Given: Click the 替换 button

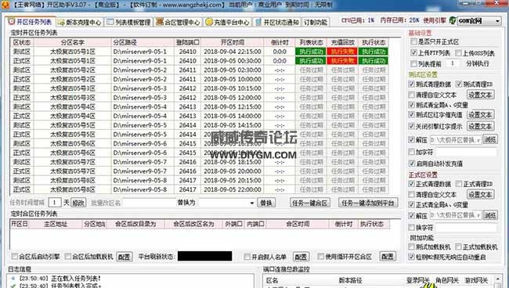Looking at the screenshot, I should 266,203.
